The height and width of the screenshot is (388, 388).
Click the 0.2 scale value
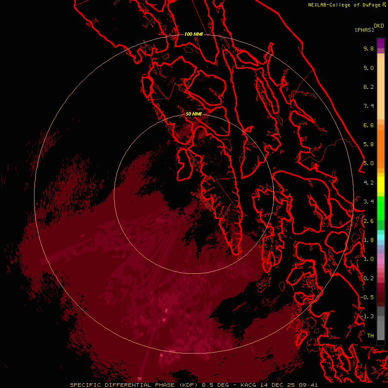point(369,278)
